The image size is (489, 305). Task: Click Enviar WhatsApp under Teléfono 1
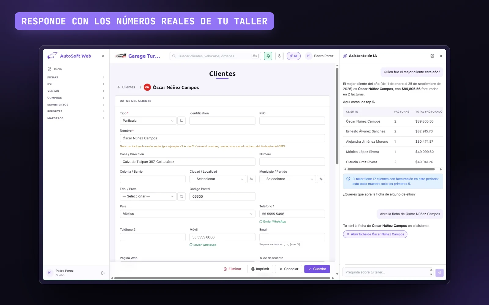273,222
